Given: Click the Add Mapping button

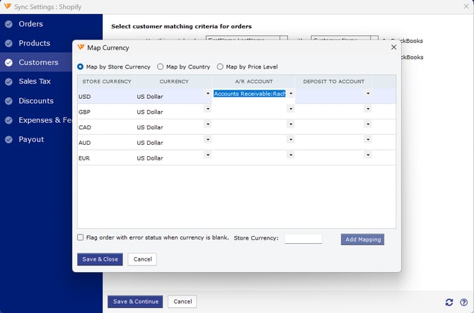Looking at the screenshot, I should point(363,240).
